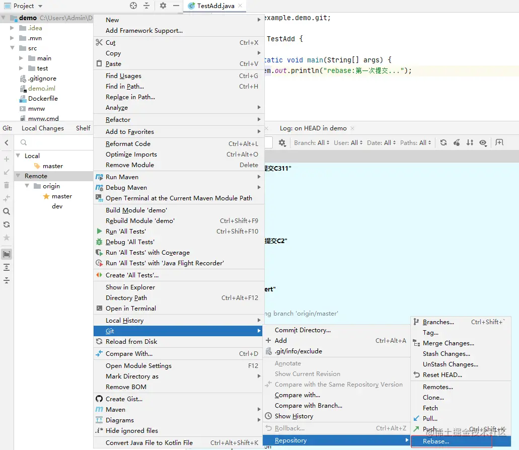Refresh the Git log

click(x=443, y=142)
